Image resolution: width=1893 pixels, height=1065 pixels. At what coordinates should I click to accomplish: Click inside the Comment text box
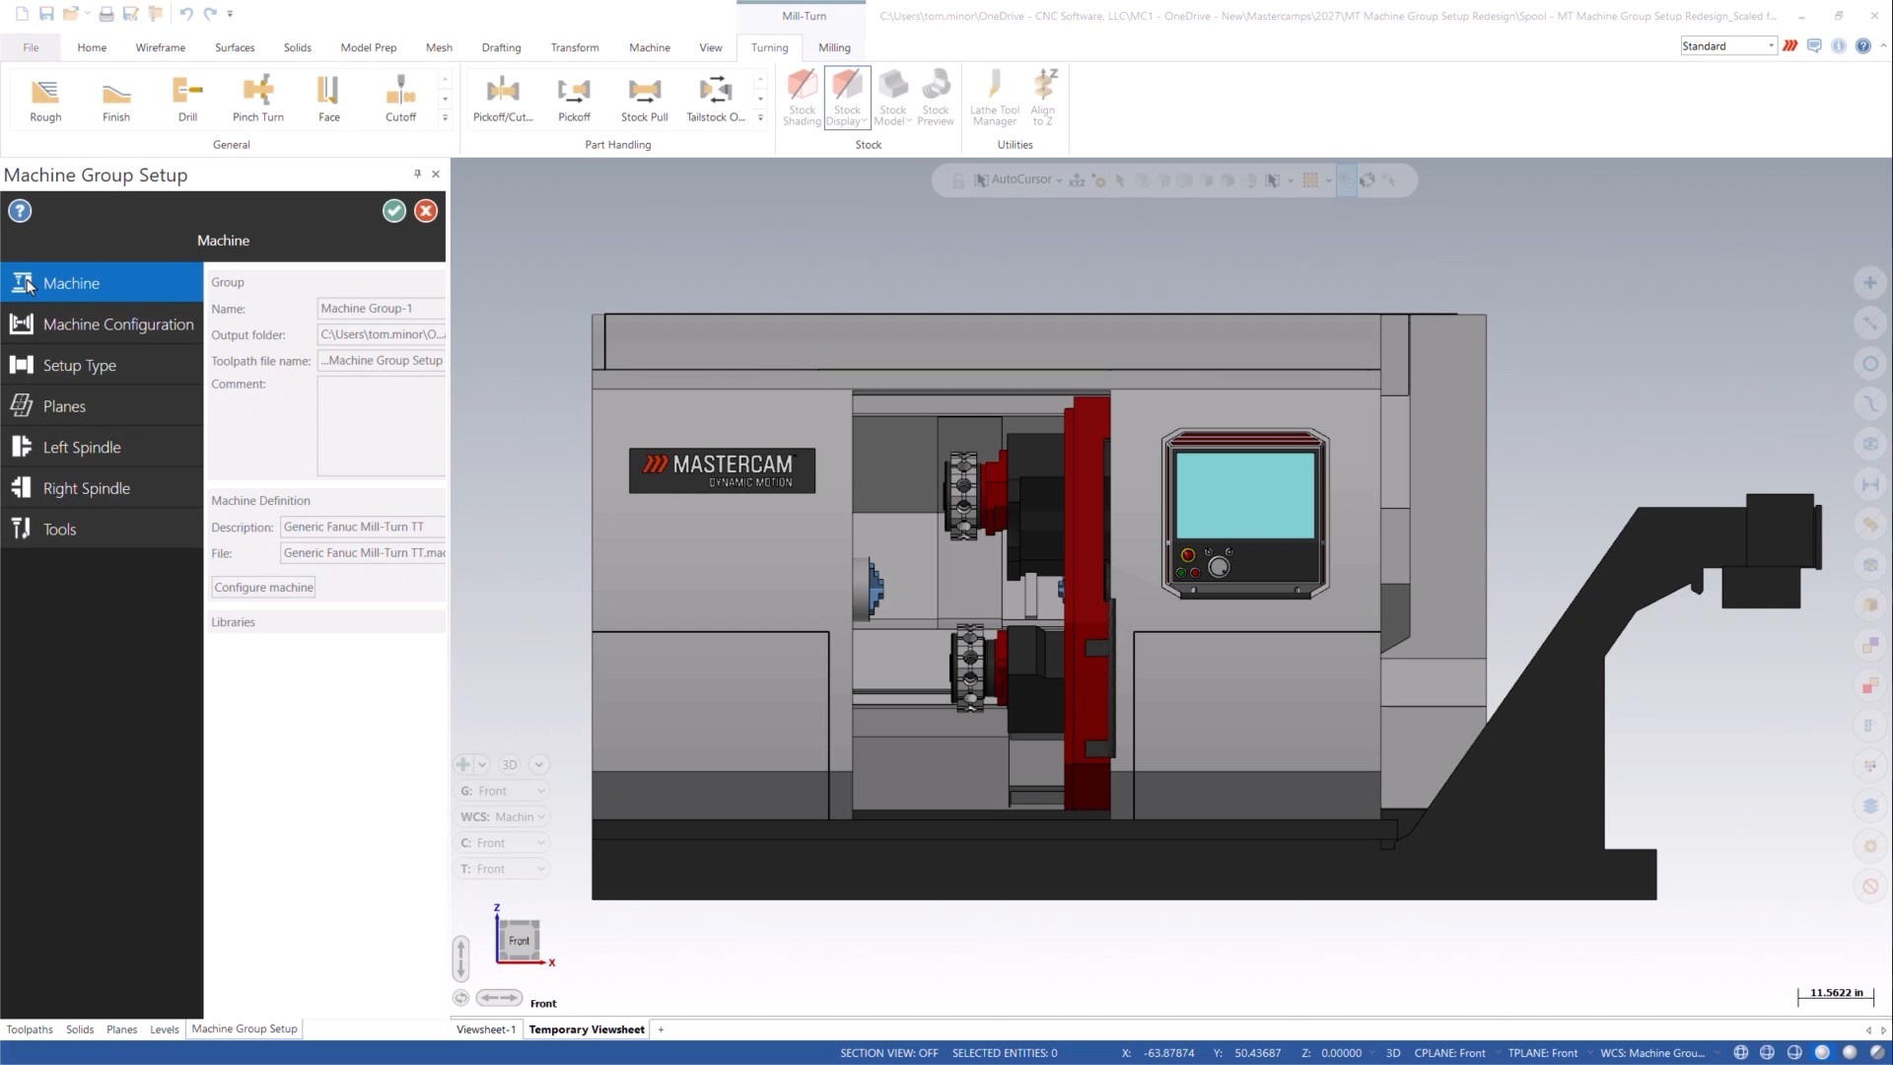point(382,426)
